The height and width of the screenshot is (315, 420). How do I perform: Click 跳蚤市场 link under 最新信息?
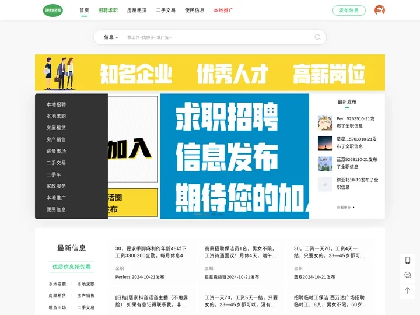57,307
